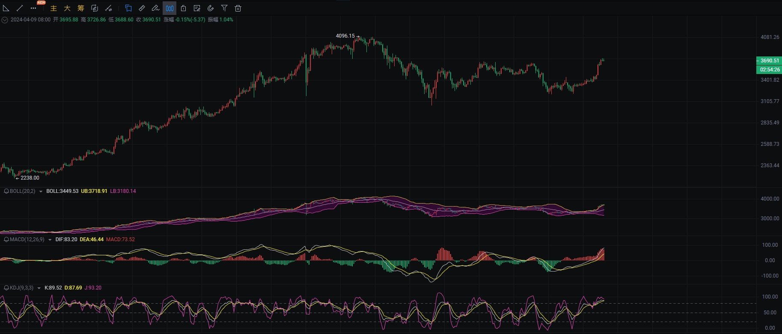
Task: Click the 大 indicator button
Action: point(67,8)
